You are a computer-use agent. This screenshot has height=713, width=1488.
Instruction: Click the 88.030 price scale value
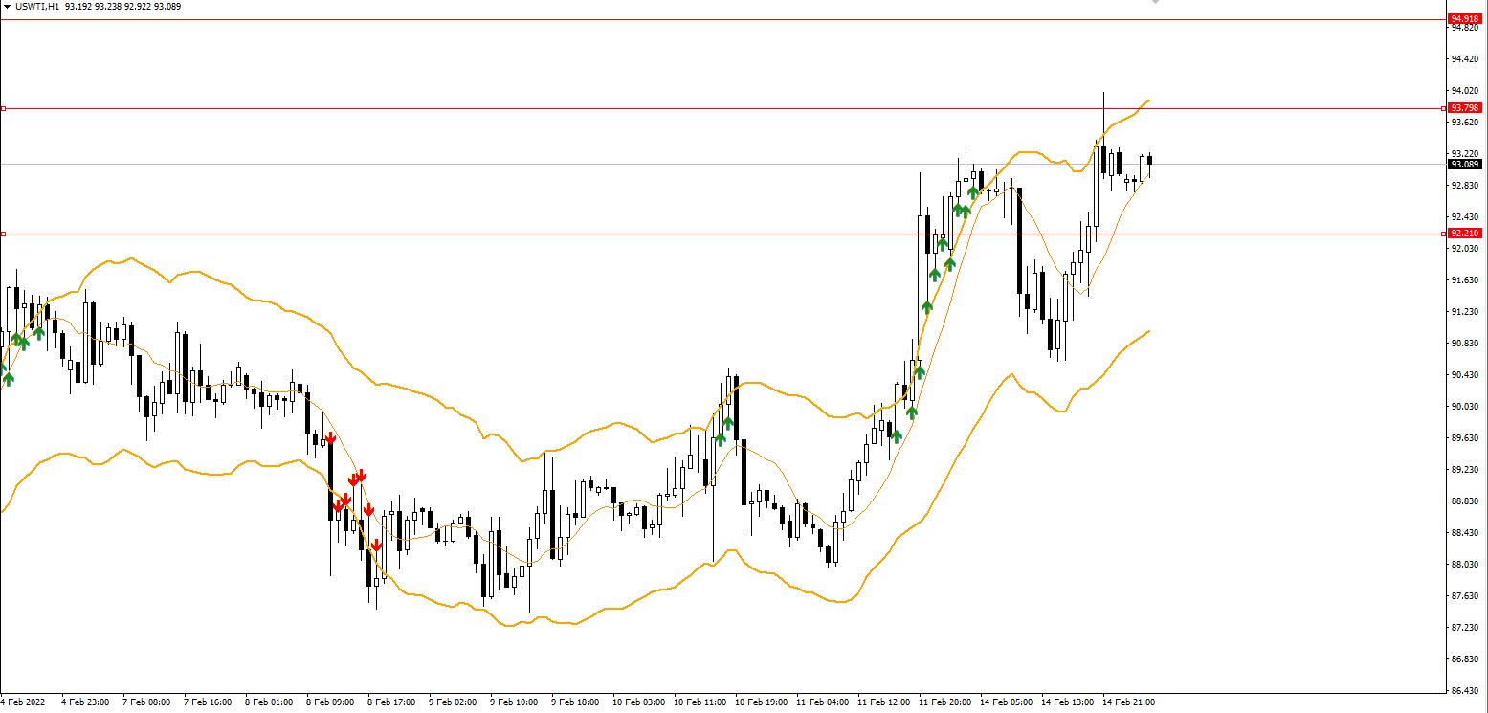1467,565
